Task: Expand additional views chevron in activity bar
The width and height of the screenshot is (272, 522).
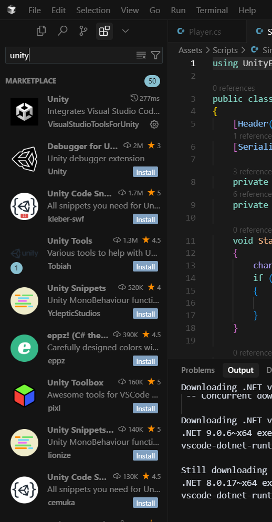Action: coord(125,31)
